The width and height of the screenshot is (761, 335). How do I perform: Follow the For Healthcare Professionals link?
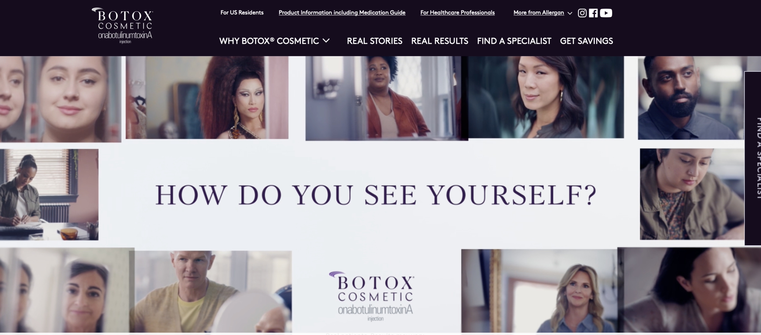[x=458, y=12]
